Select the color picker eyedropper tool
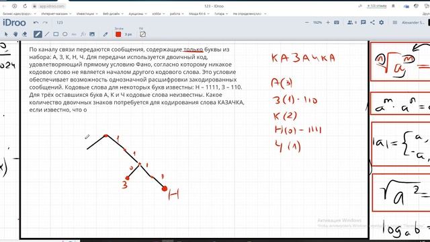 pyautogui.click(x=105, y=34)
